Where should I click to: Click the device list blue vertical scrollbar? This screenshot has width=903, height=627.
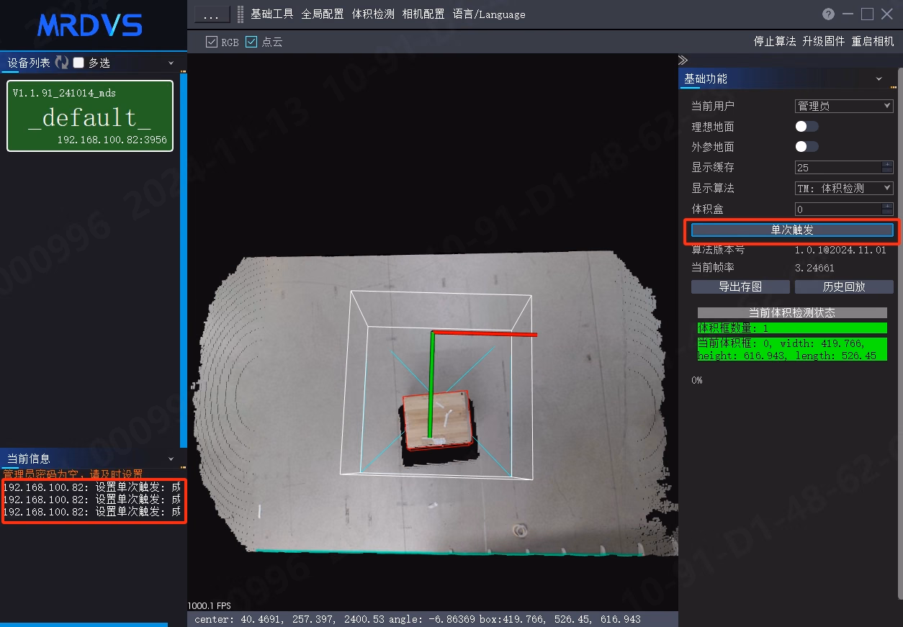(x=184, y=259)
